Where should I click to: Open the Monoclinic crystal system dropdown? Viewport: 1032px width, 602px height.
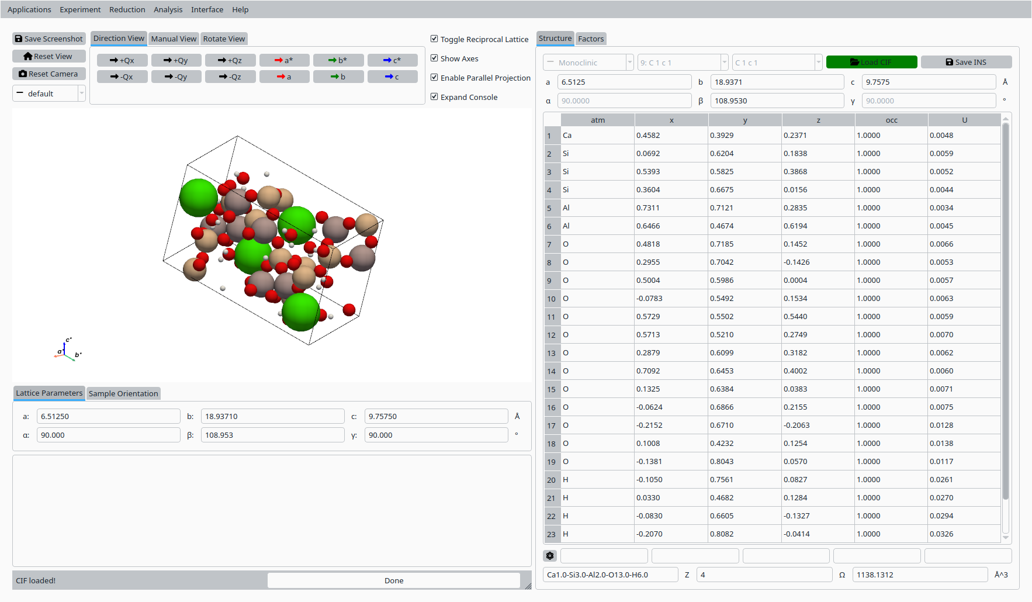[588, 63]
